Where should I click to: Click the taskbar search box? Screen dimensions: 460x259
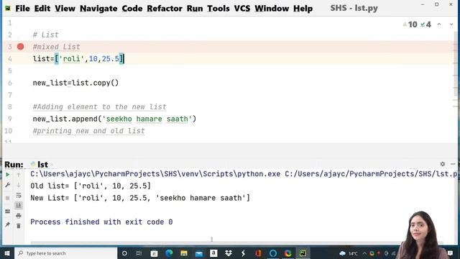point(65,253)
